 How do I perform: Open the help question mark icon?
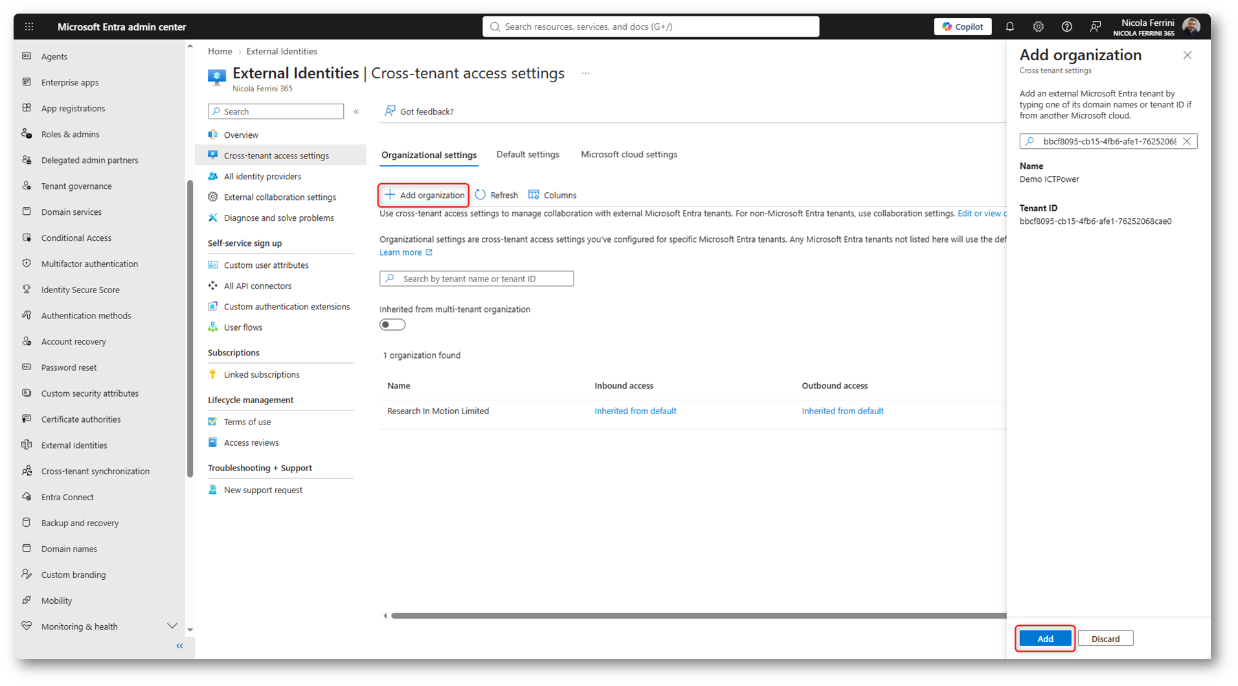tap(1066, 27)
